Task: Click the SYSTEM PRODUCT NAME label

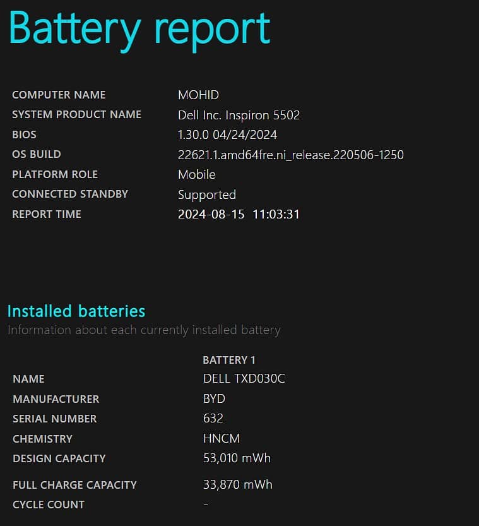Action: tap(76, 115)
